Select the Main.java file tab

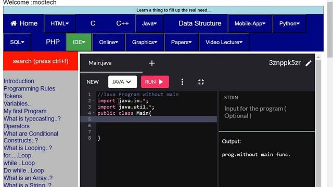(100, 63)
